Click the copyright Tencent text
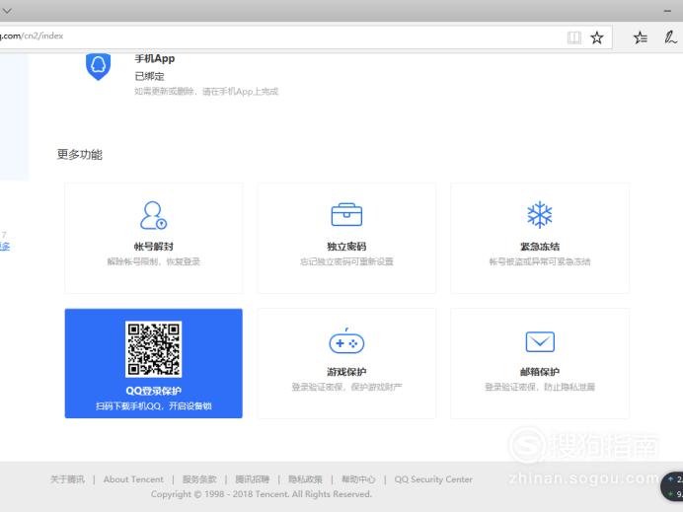Image resolution: width=683 pixels, height=512 pixels. coord(262,494)
